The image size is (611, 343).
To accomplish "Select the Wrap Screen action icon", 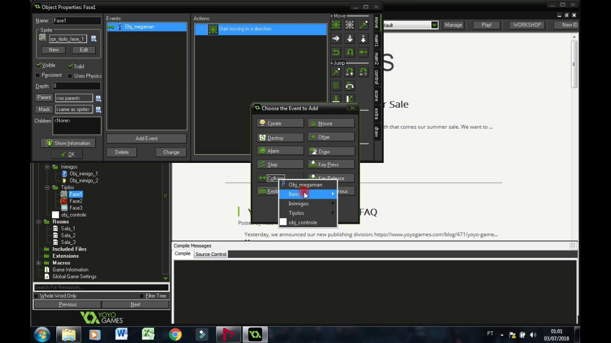I will [350, 86].
